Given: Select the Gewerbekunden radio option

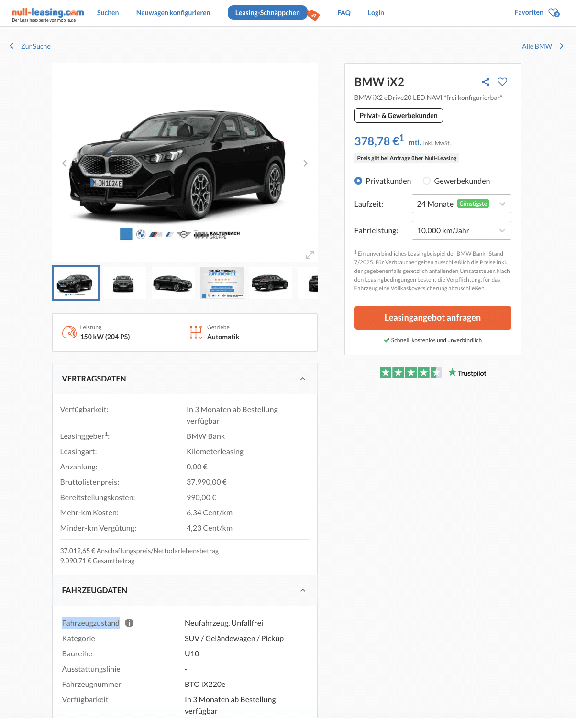Looking at the screenshot, I should [x=427, y=181].
